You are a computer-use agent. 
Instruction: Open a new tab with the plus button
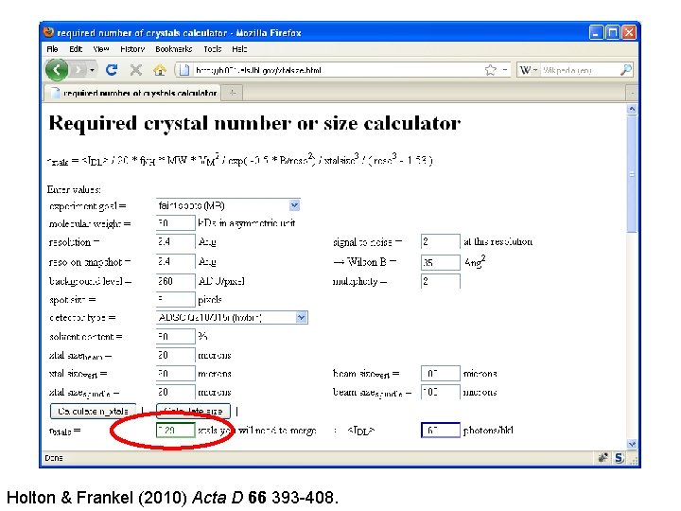click(x=233, y=93)
